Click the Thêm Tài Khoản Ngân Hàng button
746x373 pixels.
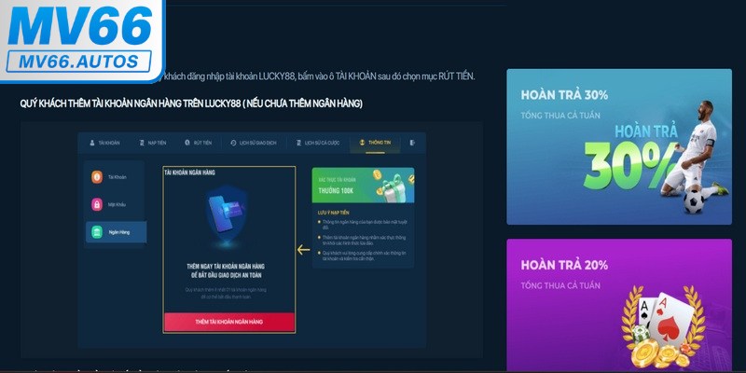pyautogui.click(x=228, y=322)
